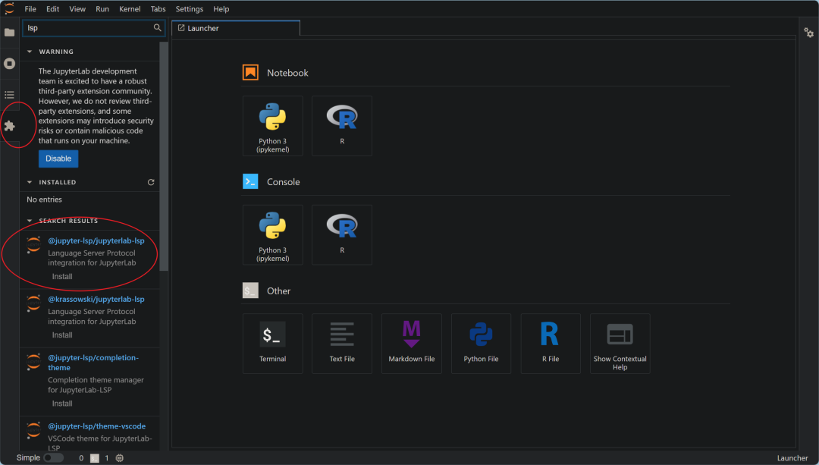Click the Console section icon
The height and width of the screenshot is (465, 819).
coord(251,182)
